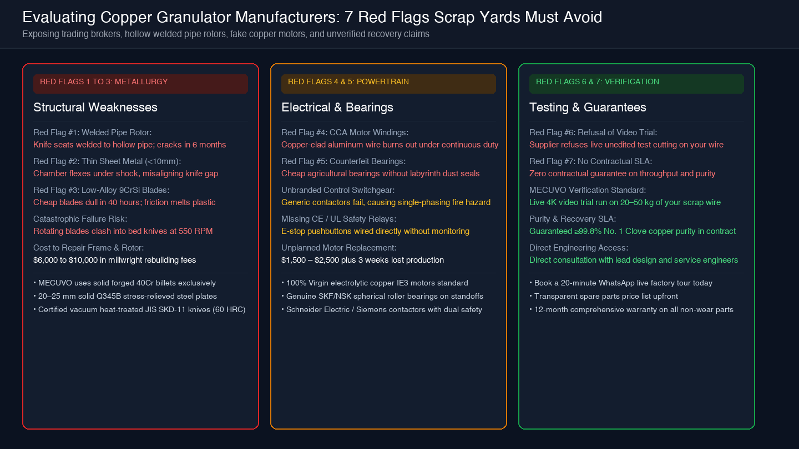Click "$1,500 – $2,500 plus 3 weeks lost production"
The image size is (799, 449).
coord(363,260)
